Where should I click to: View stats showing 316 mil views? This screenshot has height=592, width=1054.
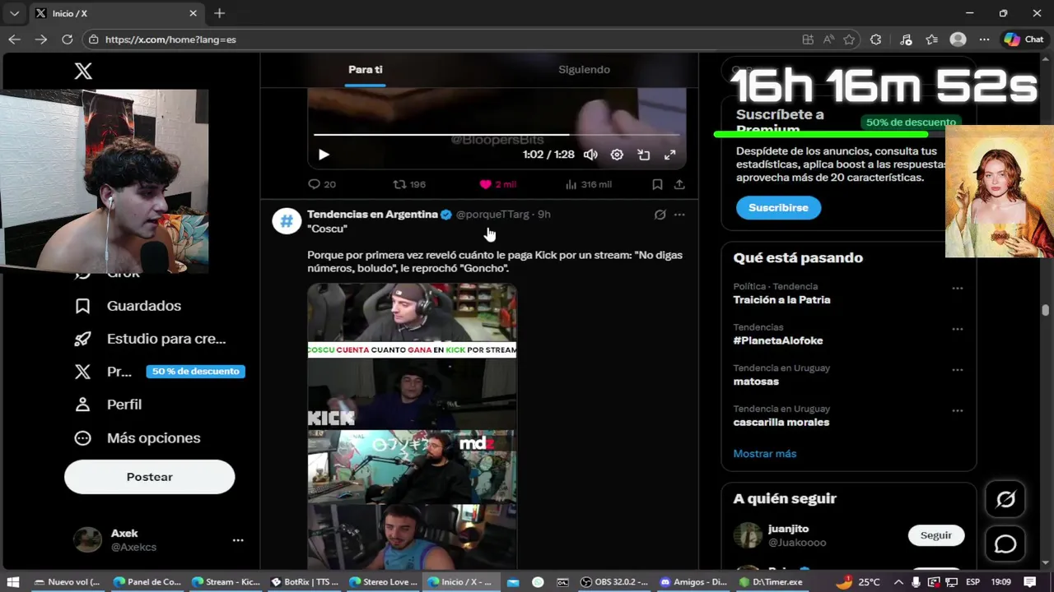click(x=590, y=184)
